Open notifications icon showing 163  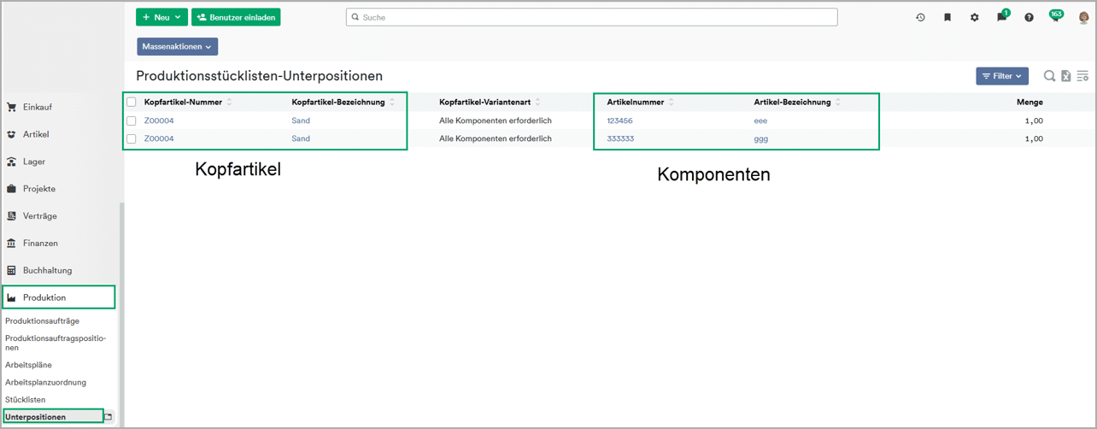1055,16
